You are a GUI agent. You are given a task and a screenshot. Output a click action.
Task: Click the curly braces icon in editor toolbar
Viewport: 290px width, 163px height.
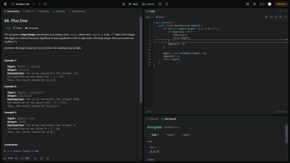(x=276, y=17)
